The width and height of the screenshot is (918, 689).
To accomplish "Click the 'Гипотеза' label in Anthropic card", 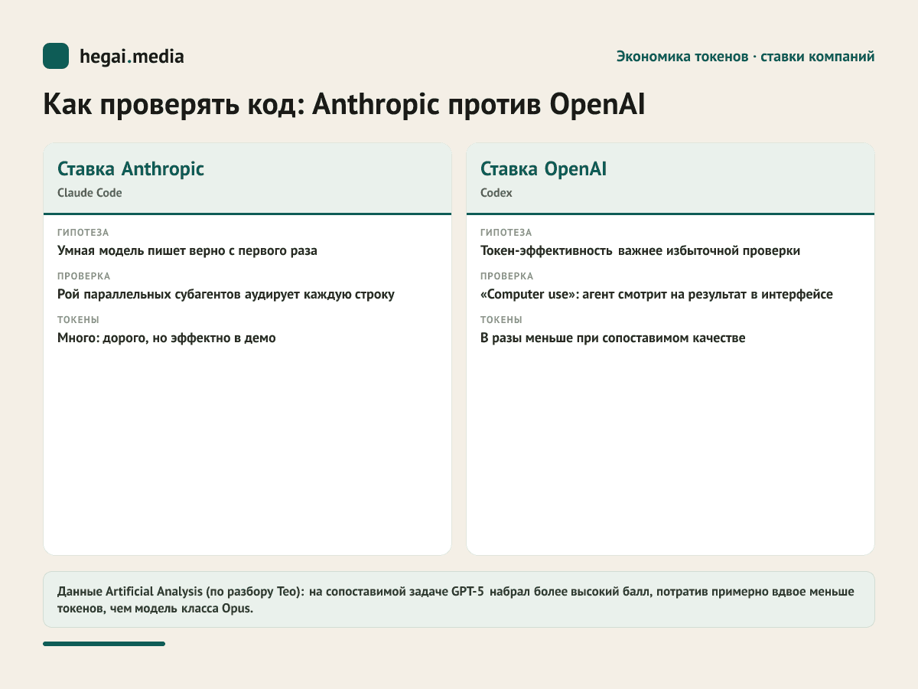I will [x=83, y=233].
